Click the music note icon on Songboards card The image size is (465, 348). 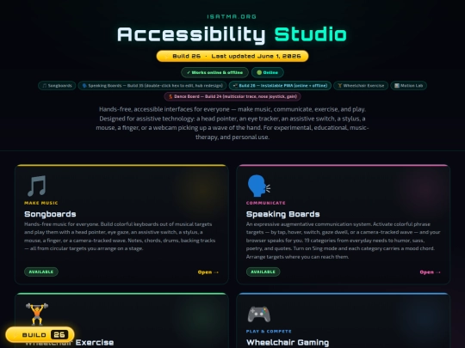pos(37,186)
